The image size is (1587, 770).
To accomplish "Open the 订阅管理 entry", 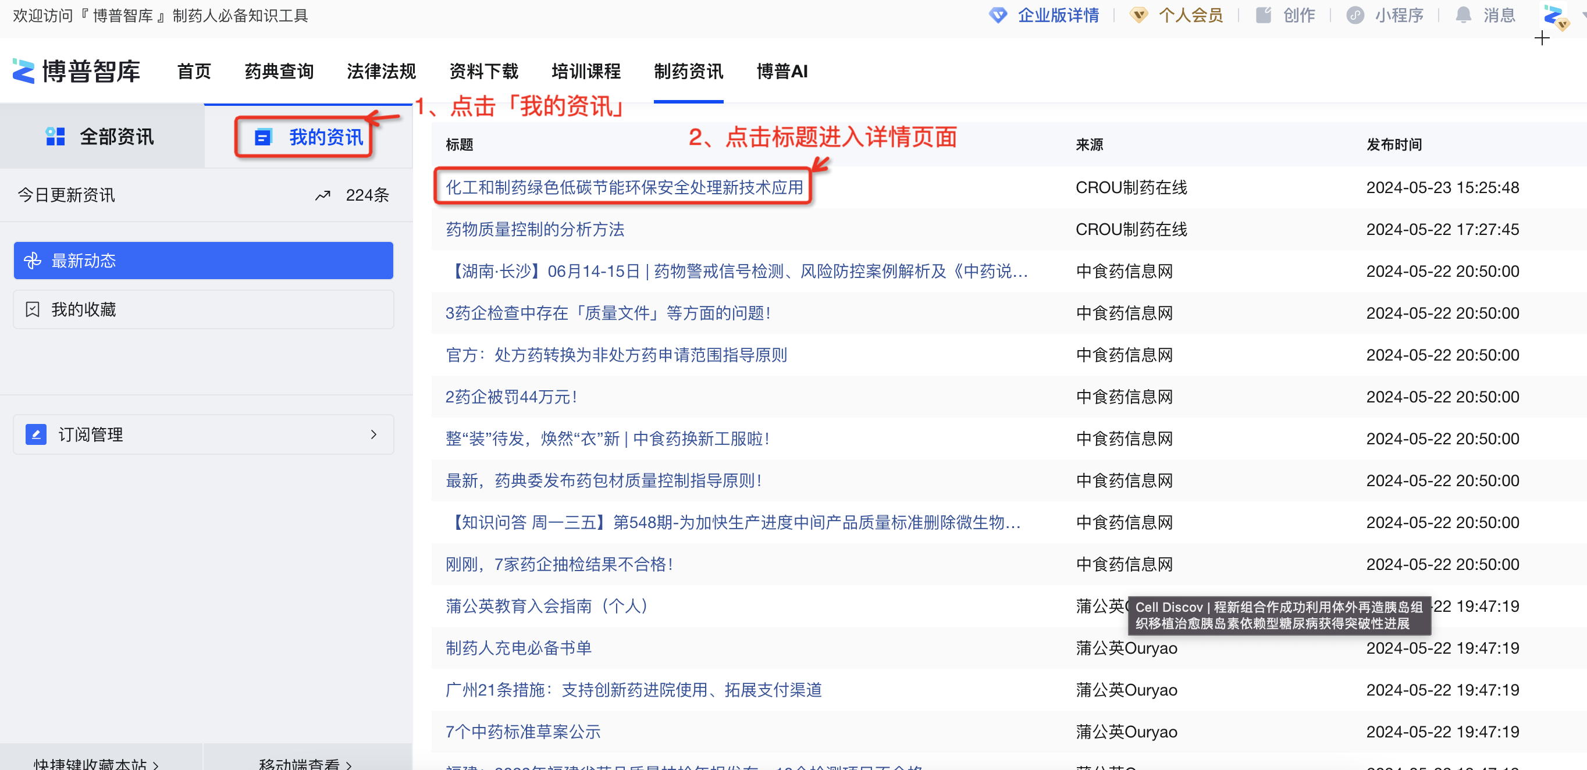I will (203, 434).
